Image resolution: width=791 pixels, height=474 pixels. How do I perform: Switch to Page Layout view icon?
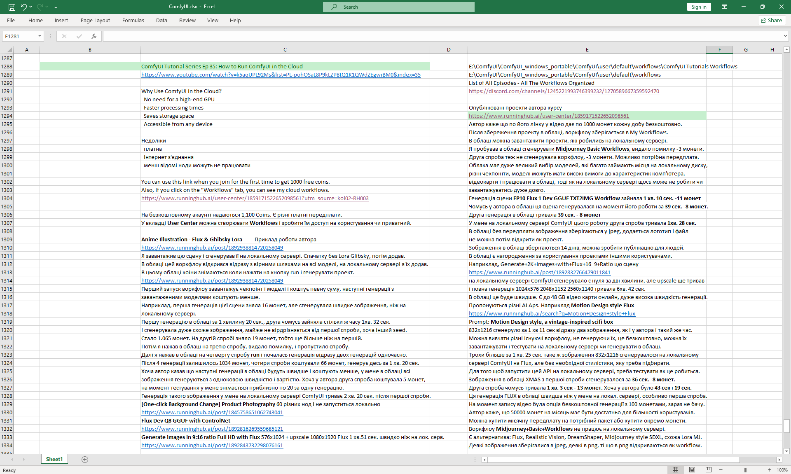pos(692,470)
